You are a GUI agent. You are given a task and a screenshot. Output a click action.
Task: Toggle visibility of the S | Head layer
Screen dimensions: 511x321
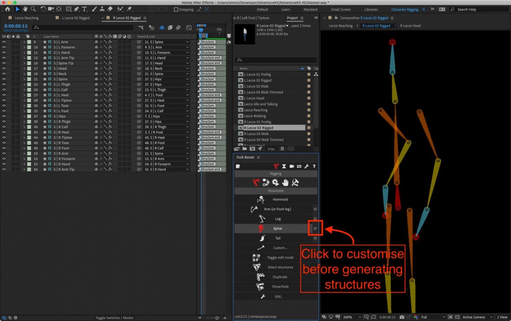pyautogui.click(x=4, y=68)
